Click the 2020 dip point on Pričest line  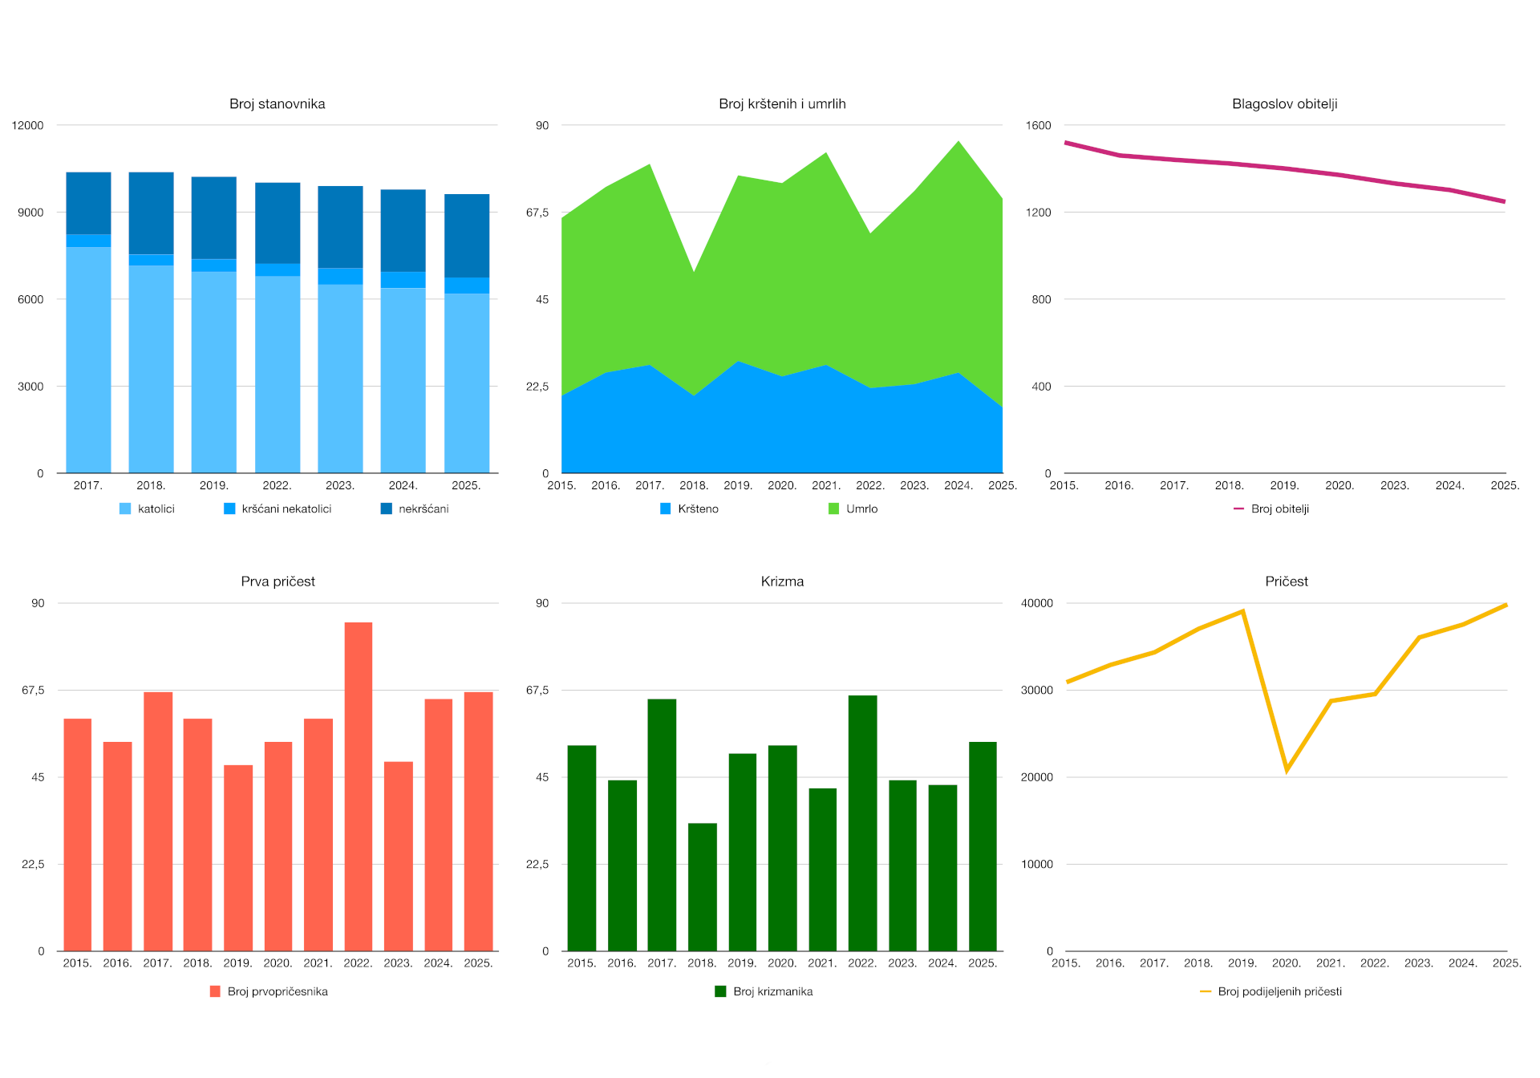point(1287,770)
